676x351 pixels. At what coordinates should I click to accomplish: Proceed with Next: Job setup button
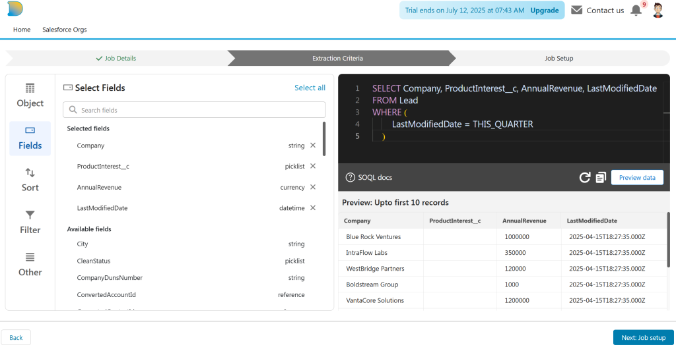point(643,338)
